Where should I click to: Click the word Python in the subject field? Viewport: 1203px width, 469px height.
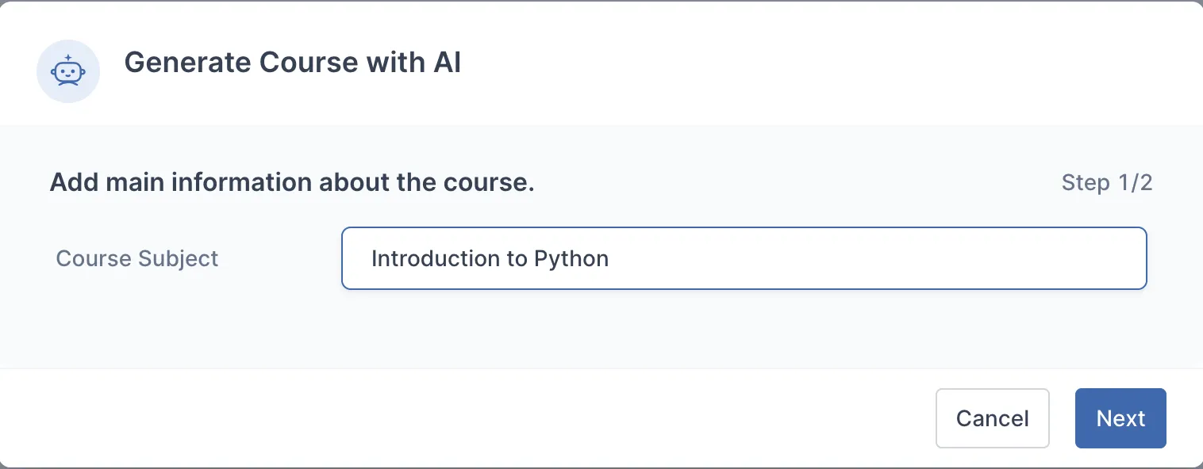(571, 260)
